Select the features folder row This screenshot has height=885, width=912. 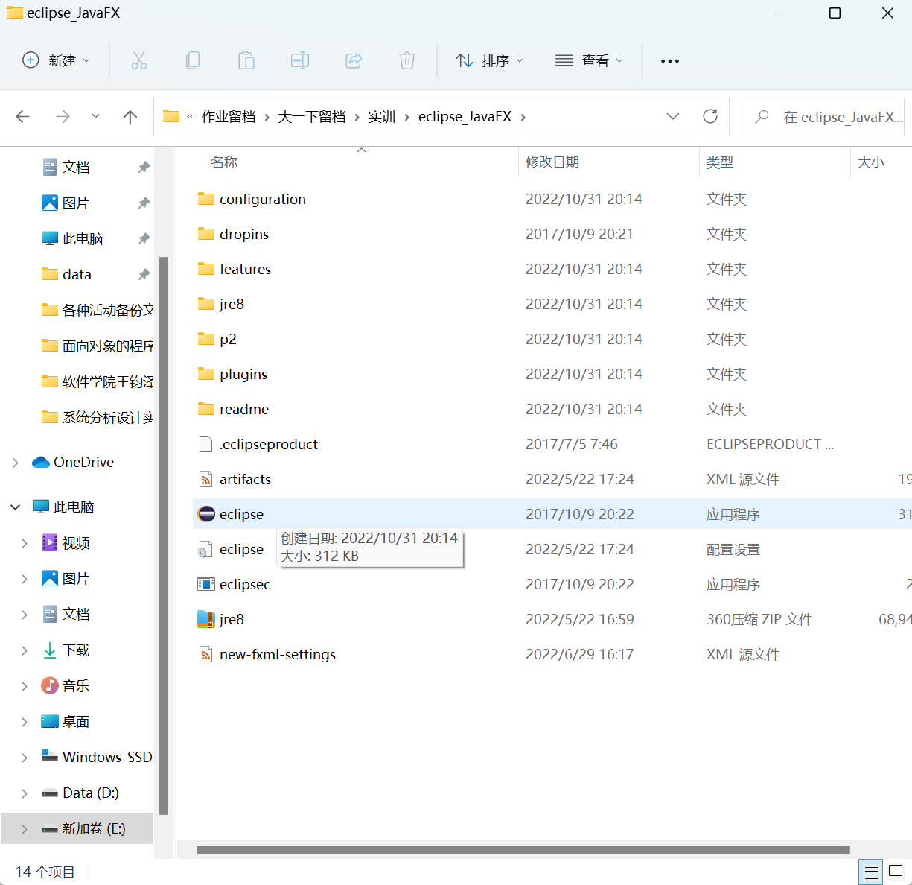pos(551,269)
